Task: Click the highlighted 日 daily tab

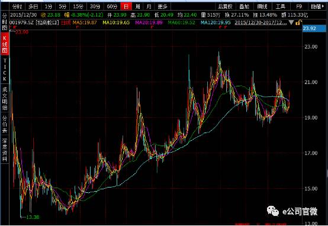Action: 126,7
